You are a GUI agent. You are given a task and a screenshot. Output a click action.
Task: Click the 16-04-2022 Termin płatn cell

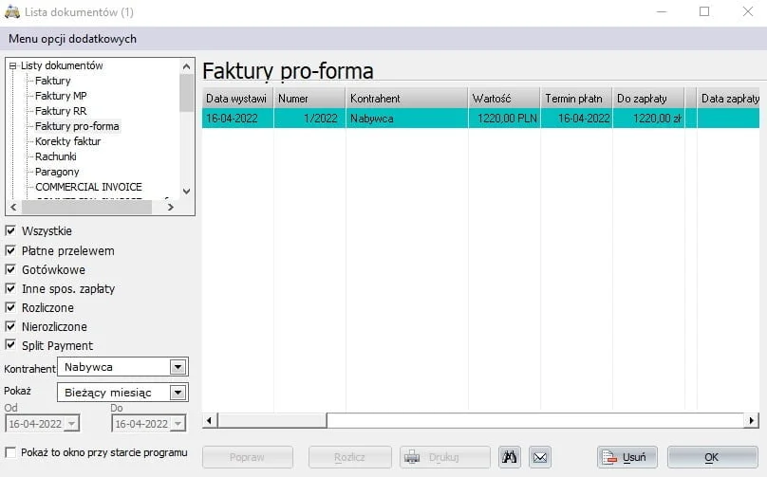(577, 119)
